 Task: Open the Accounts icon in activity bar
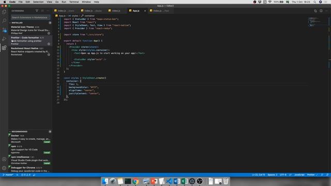click(x=4, y=159)
